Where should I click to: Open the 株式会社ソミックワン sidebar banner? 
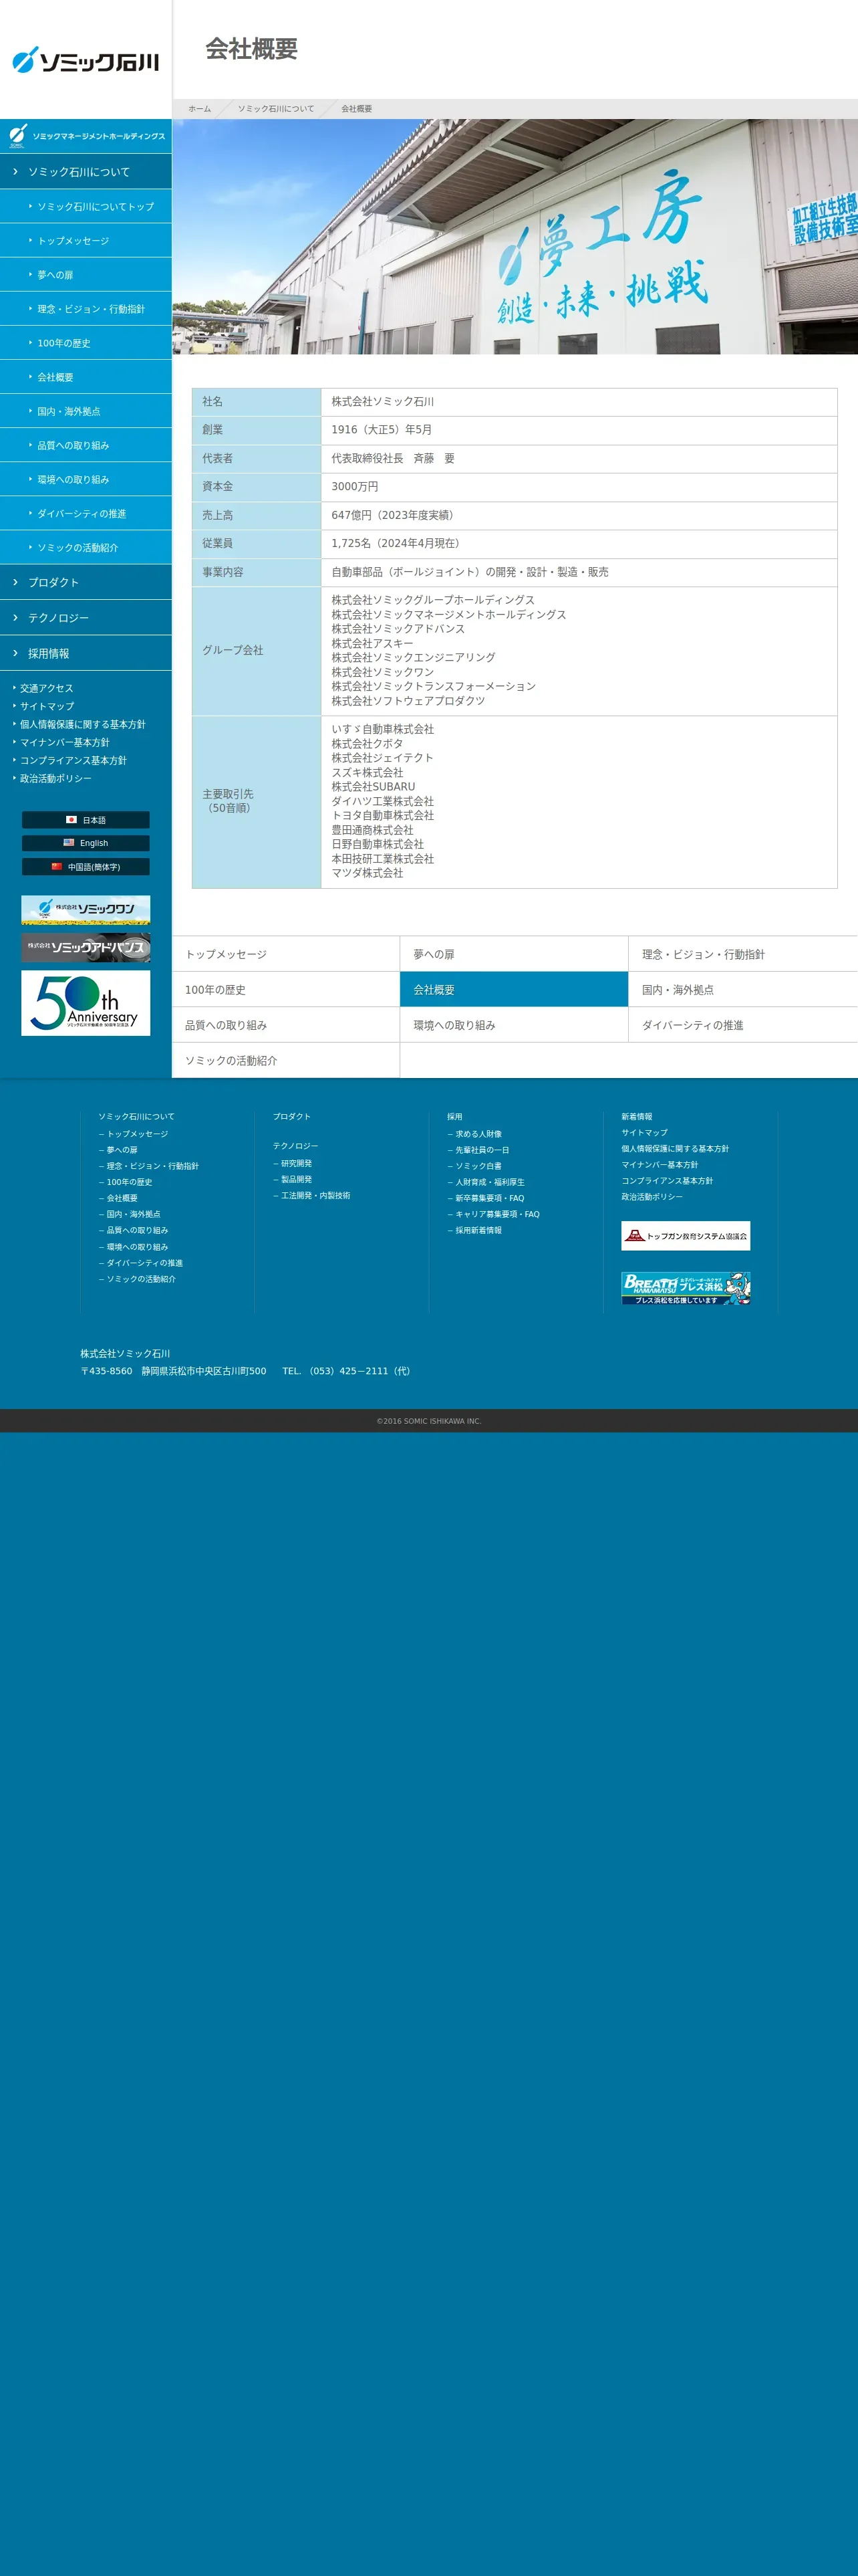click(x=86, y=909)
